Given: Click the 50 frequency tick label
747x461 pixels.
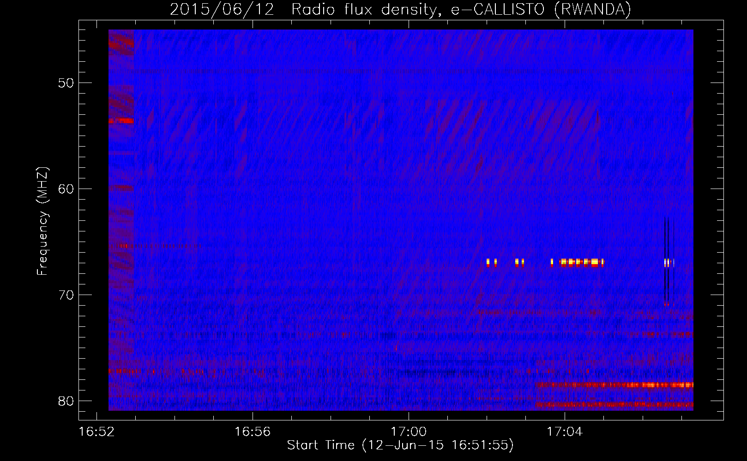Looking at the screenshot, I should [66, 83].
